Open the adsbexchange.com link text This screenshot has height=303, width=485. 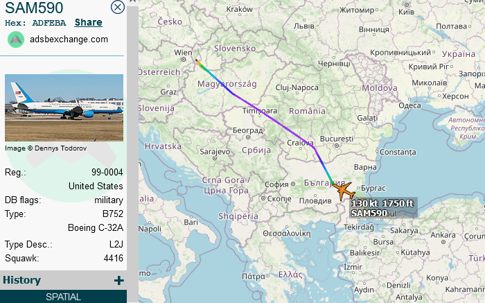click(x=69, y=40)
